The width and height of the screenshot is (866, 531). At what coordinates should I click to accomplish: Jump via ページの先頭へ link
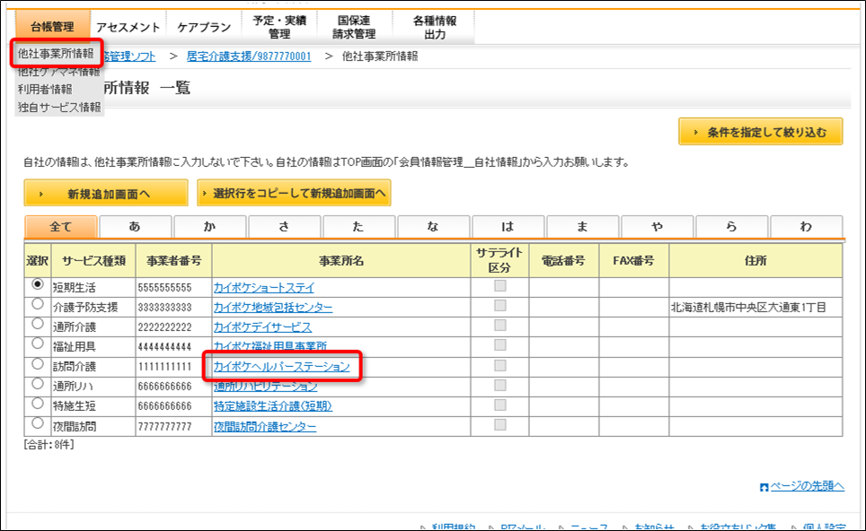point(808,486)
